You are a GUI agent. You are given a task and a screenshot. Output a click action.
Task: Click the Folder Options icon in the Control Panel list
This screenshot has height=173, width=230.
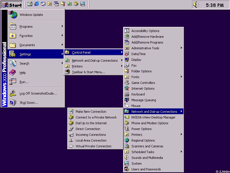[127, 71]
